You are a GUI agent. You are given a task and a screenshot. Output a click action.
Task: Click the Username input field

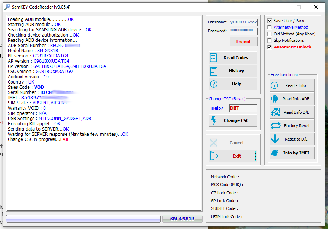pyautogui.click(x=243, y=22)
